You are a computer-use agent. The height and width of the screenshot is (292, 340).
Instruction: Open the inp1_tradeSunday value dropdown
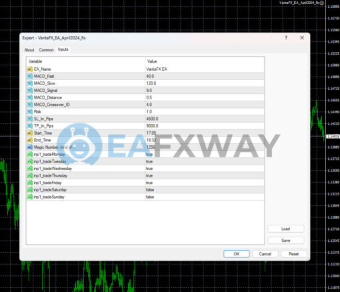click(x=205, y=197)
